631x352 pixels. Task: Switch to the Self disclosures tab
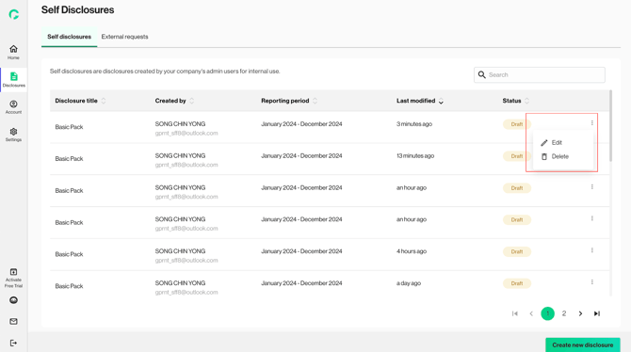69,37
